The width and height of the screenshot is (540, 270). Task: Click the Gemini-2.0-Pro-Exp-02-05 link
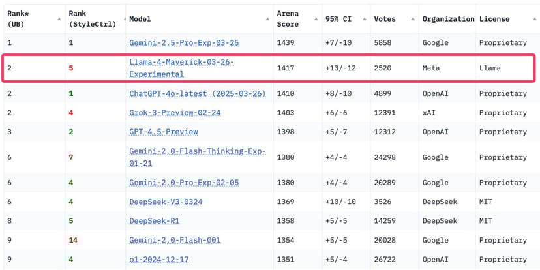(184, 183)
